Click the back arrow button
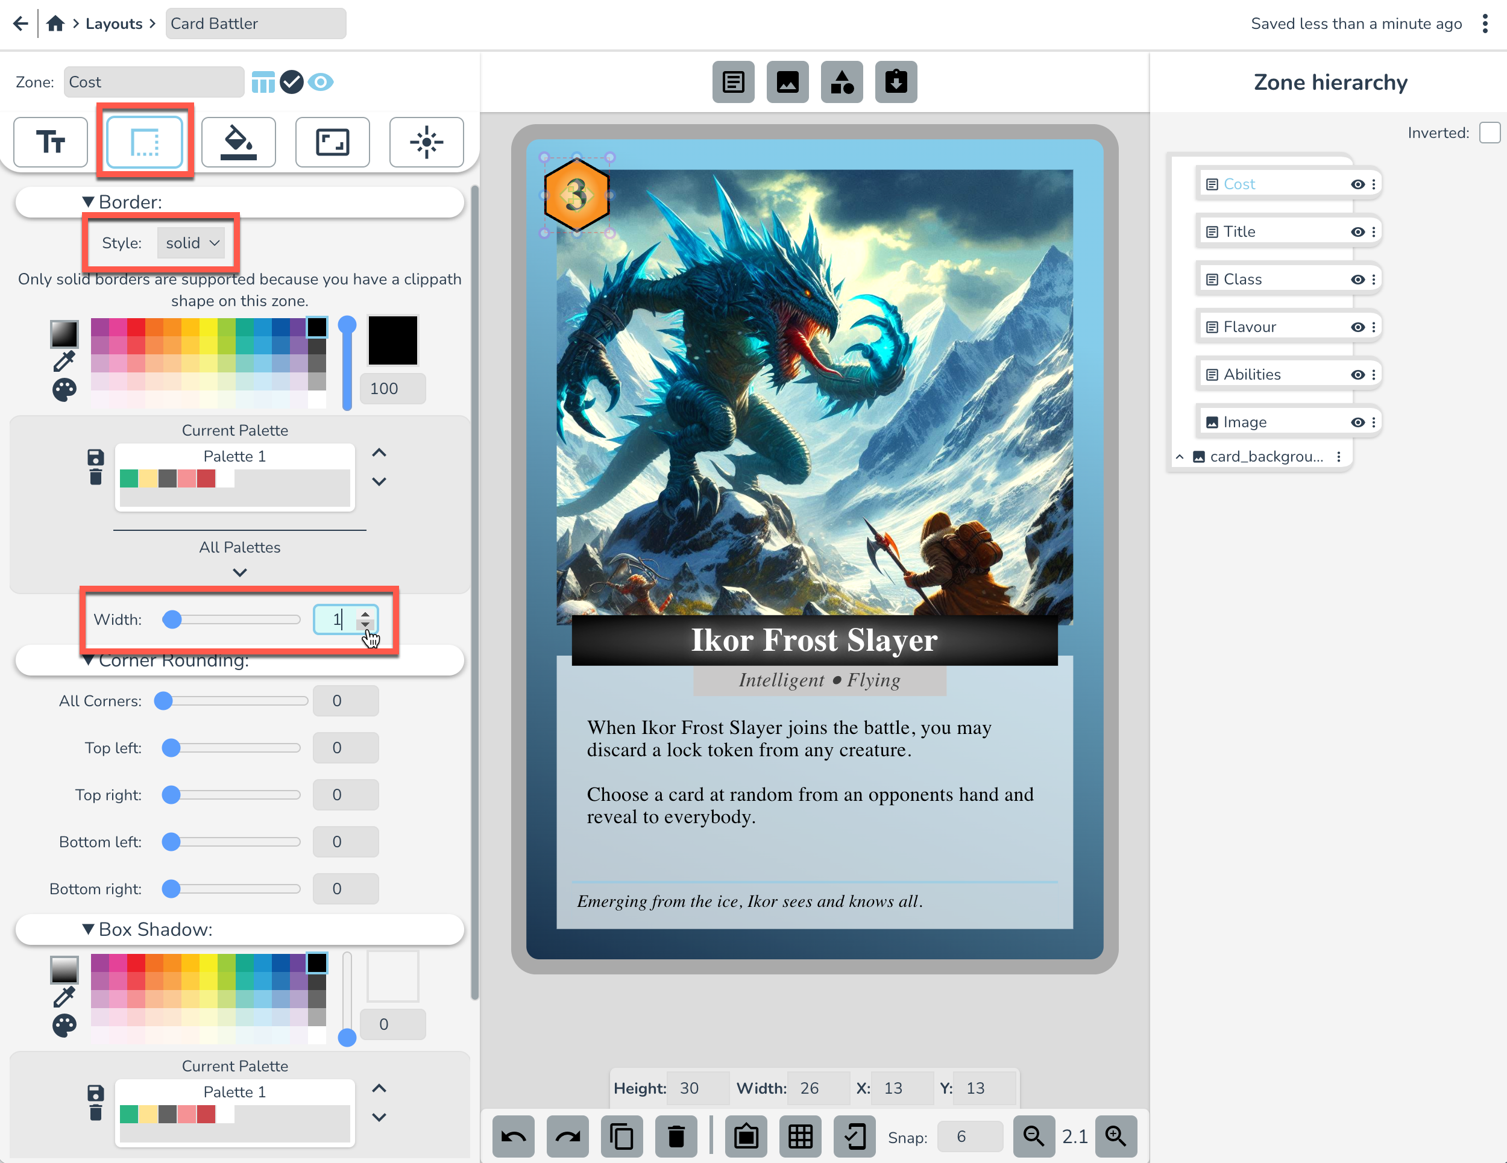Screen dimensions: 1507x1163 20,23
